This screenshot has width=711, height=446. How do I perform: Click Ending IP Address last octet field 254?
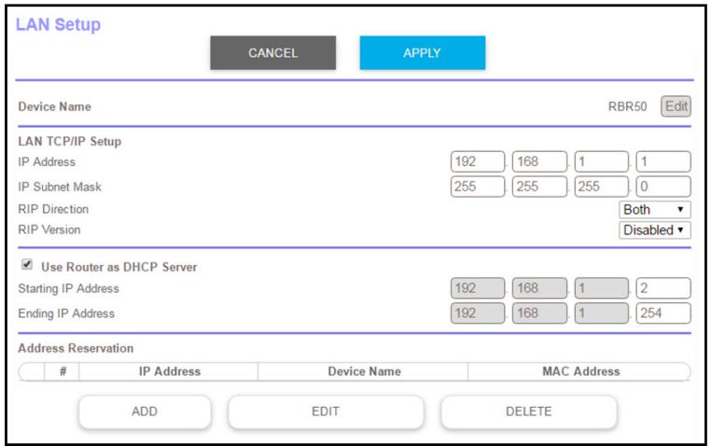[663, 313]
